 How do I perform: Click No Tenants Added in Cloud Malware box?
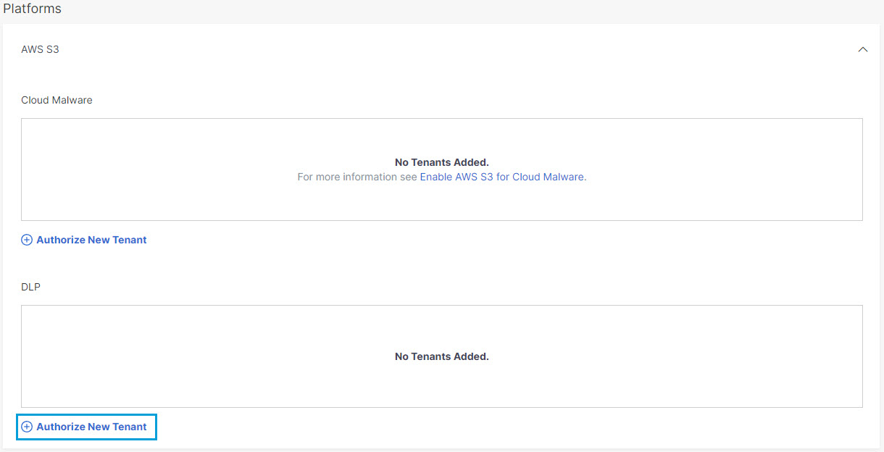pos(442,162)
